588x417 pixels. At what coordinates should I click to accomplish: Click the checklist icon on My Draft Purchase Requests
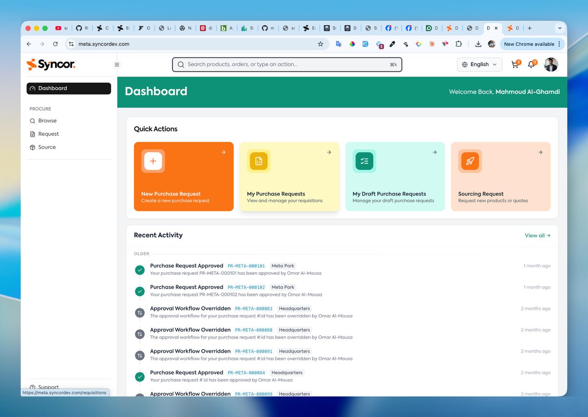point(364,161)
